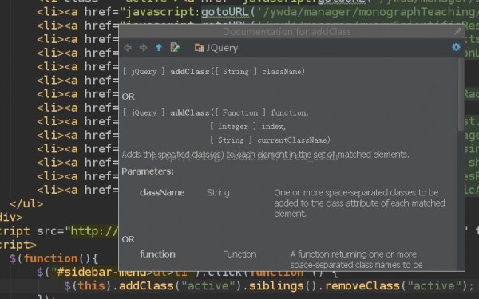Click the 'function' keyword after $(

pos(51,258)
